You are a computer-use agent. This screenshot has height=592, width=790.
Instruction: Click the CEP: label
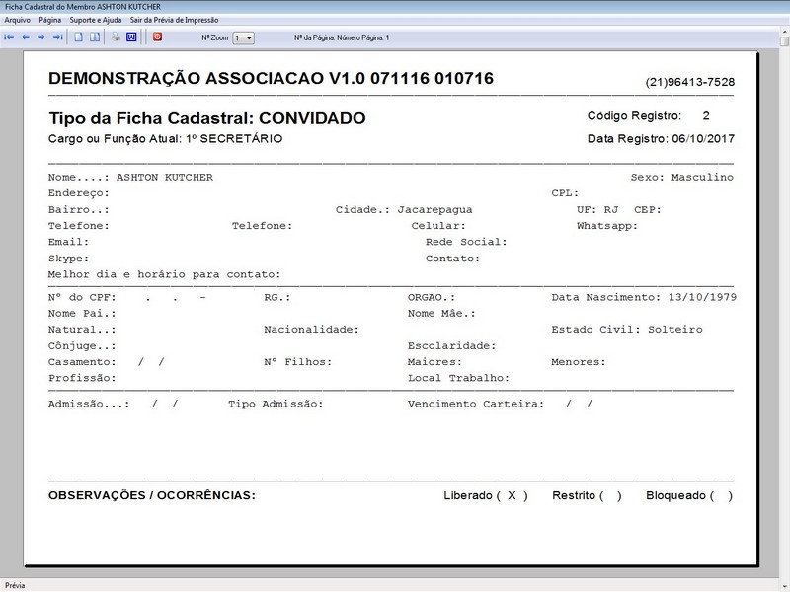coord(648,210)
